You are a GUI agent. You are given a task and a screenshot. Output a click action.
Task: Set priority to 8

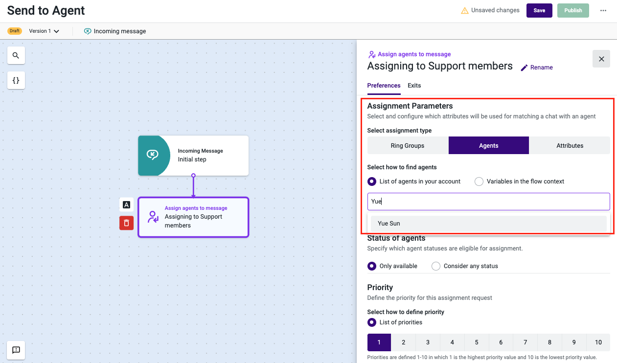click(x=549, y=342)
